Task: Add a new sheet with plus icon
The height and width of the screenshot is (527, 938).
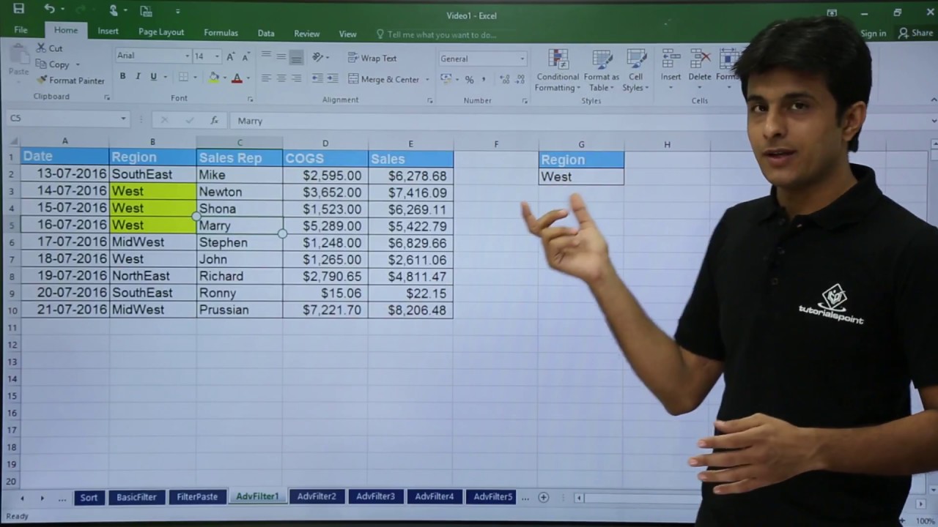Action: tap(543, 497)
